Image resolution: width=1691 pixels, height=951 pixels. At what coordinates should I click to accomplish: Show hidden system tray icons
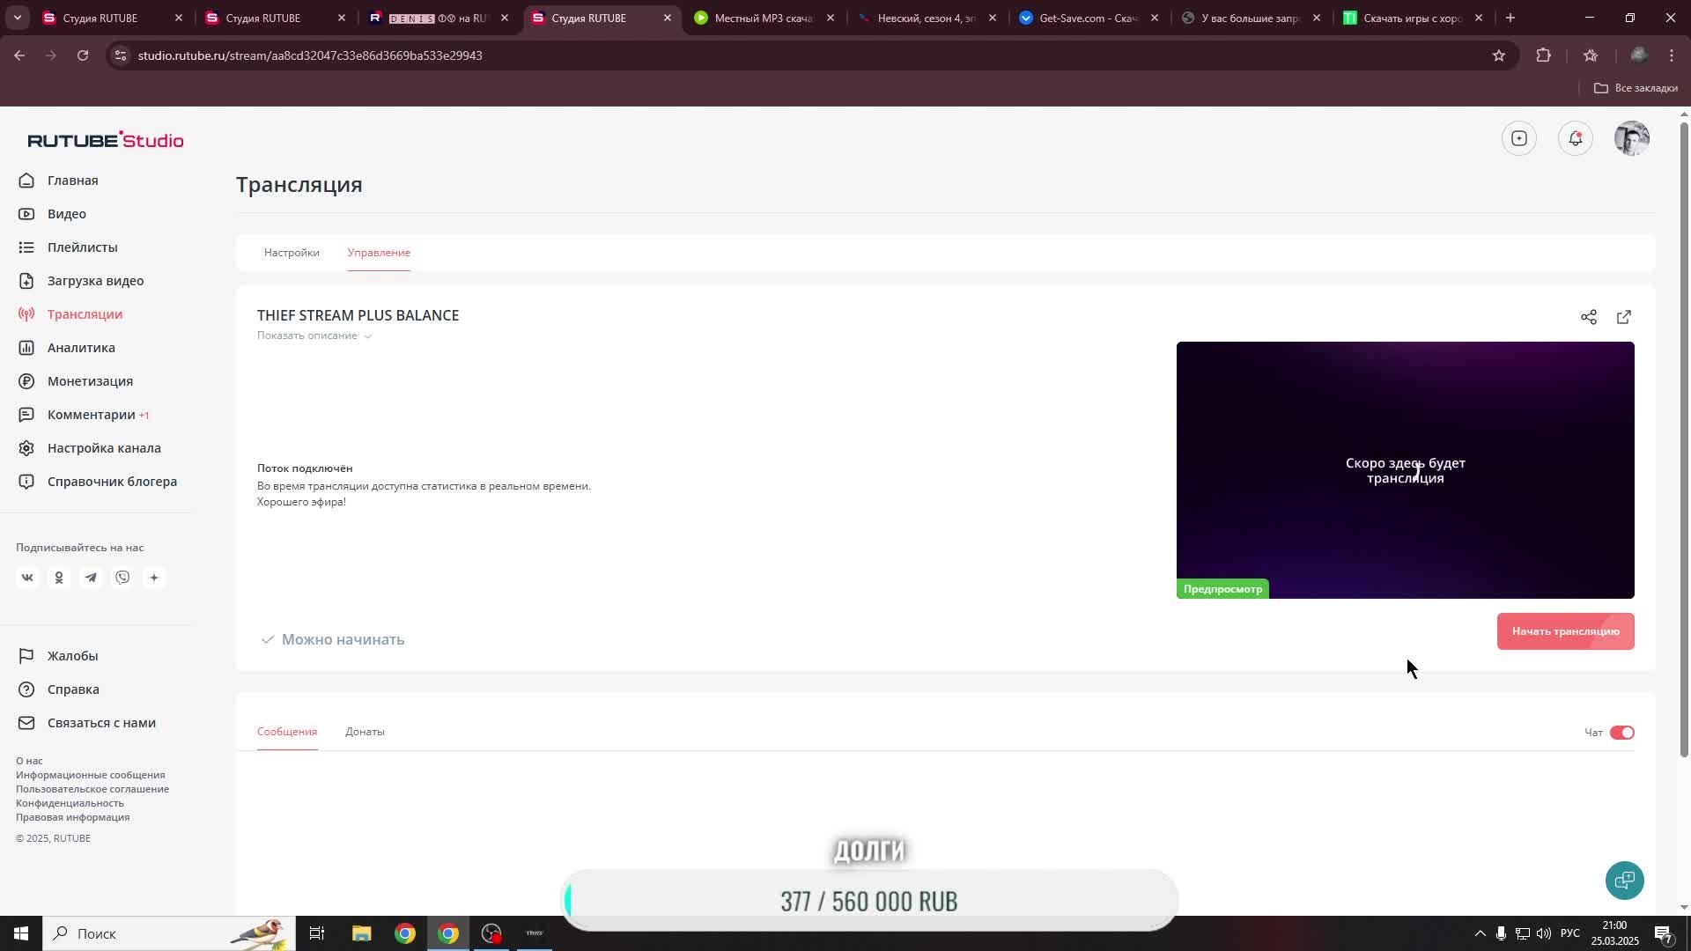click(1480, 933)
